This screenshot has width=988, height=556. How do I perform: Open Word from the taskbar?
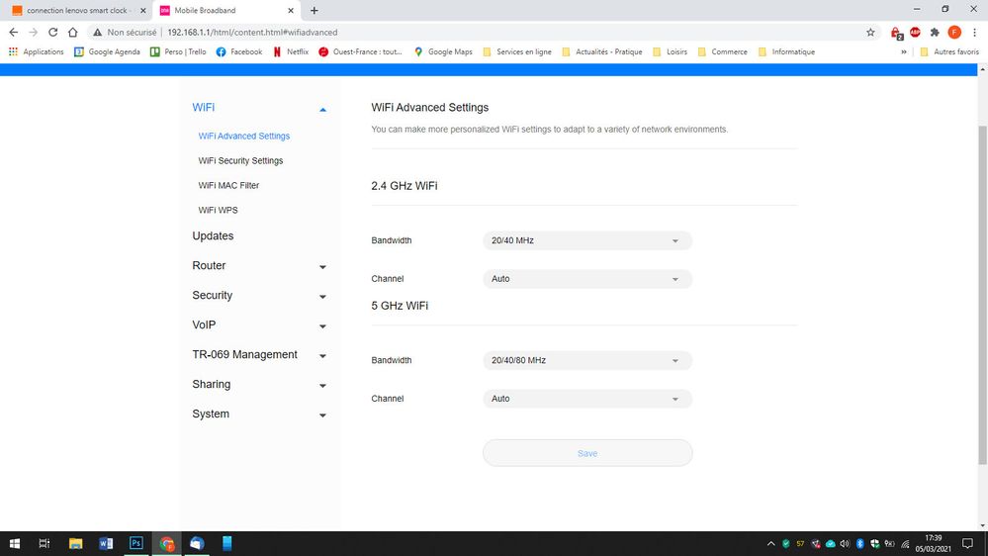pyautogui.click(x=106, y=543)
